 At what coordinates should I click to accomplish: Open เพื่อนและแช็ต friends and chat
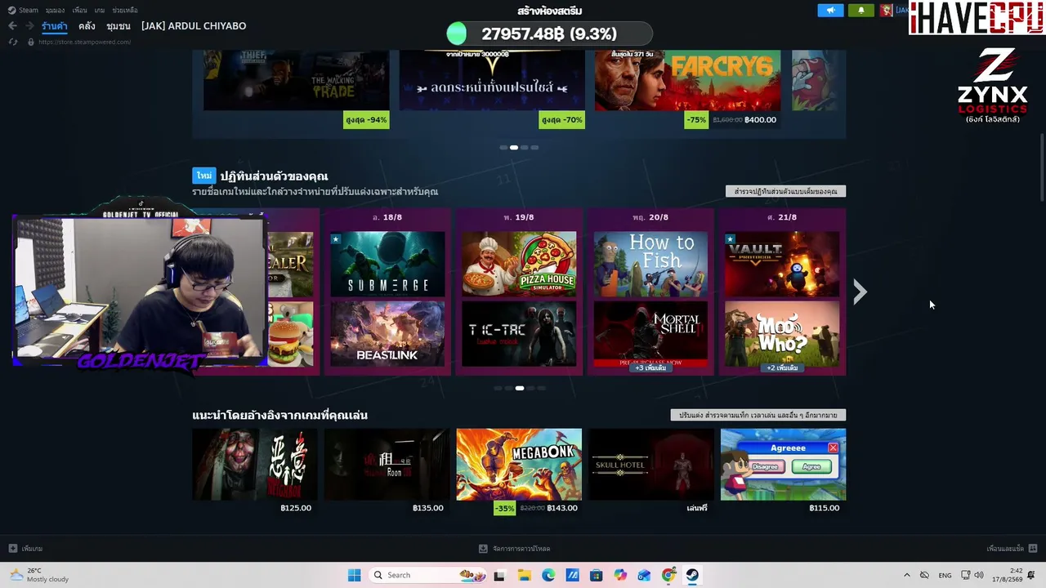[1004, 549]
